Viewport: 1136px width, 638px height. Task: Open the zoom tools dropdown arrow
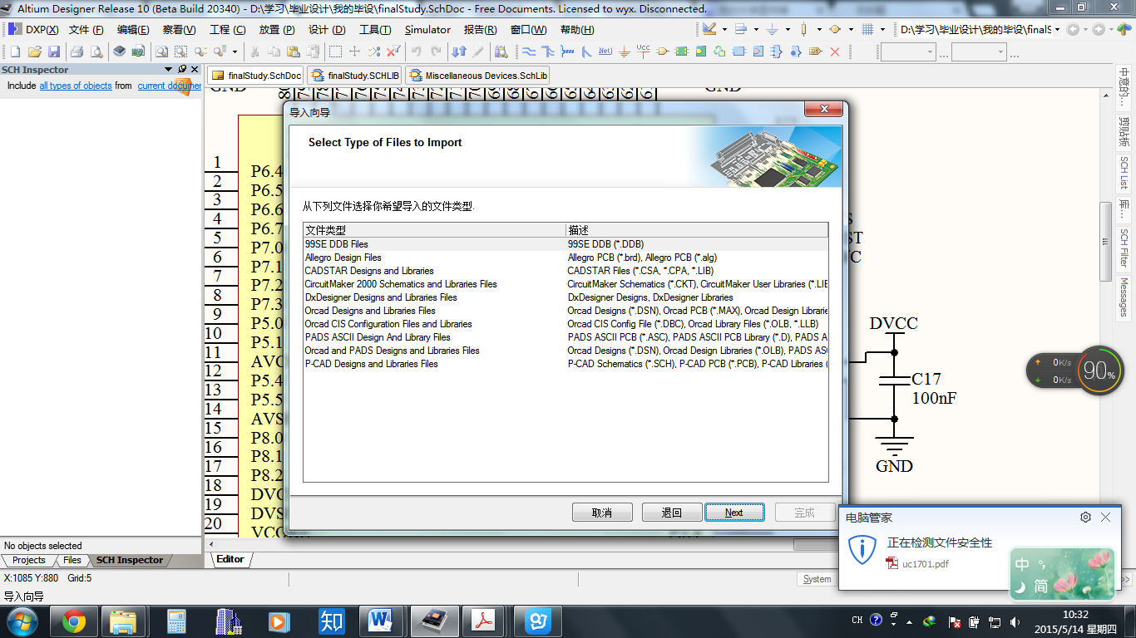click(235, 52)
